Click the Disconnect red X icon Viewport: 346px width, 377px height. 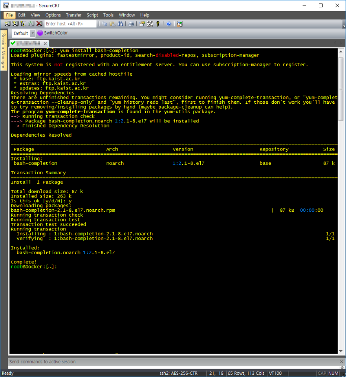coord(39,23)
